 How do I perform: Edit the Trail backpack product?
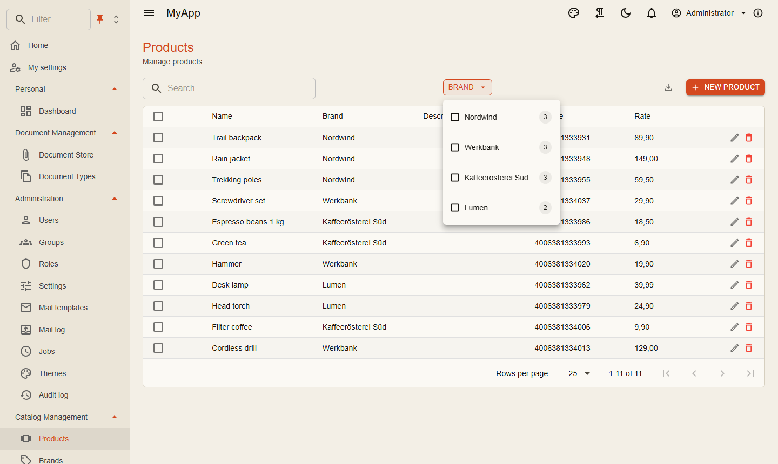click(x=734, y=138)
